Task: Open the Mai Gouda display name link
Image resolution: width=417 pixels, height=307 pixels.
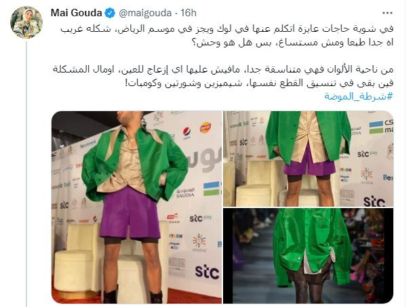Action: pos(76,13)
